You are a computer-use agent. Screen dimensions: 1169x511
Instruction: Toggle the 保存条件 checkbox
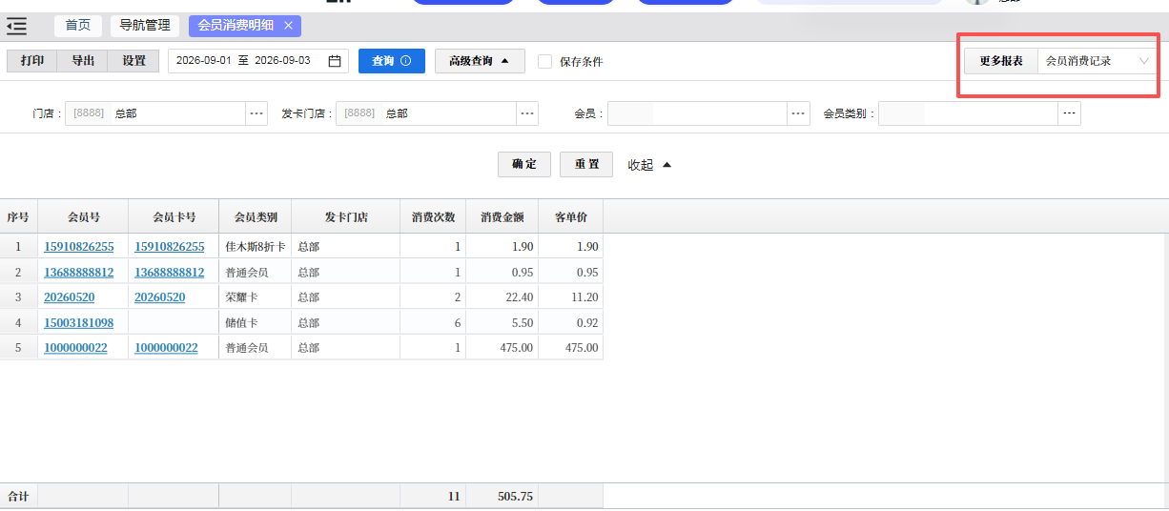545,61
